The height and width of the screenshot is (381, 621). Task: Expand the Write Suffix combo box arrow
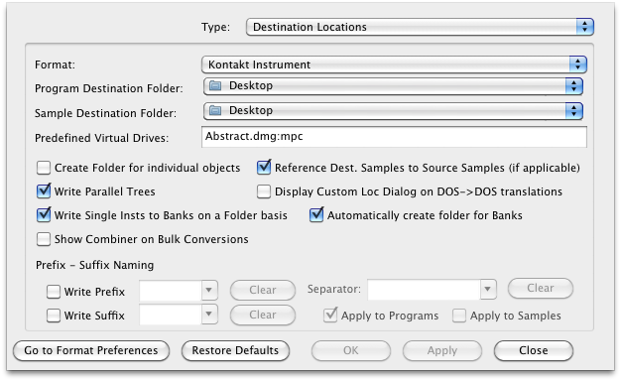[x=209, y=315]
